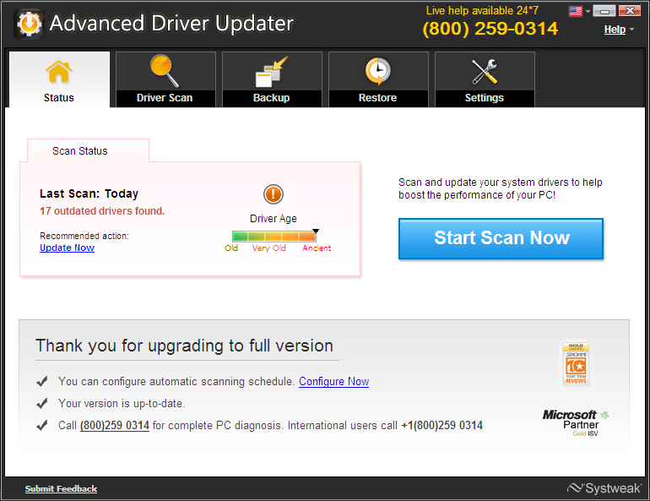Expand the Help menu dropdown arrow
Screen dimensions: 650x501
(x=631, y=30)
